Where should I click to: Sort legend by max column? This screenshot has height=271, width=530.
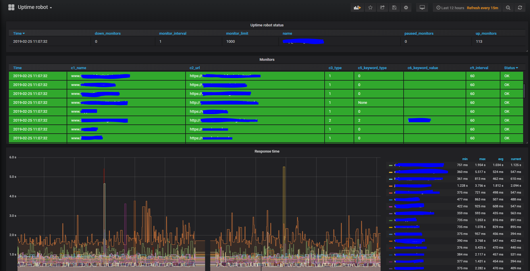(482, 159)
